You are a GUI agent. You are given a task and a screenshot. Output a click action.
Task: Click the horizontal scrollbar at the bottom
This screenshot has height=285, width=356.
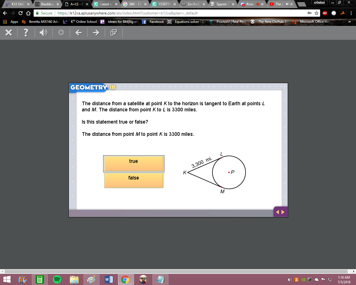pyautogui.click(x=176, y=271)
